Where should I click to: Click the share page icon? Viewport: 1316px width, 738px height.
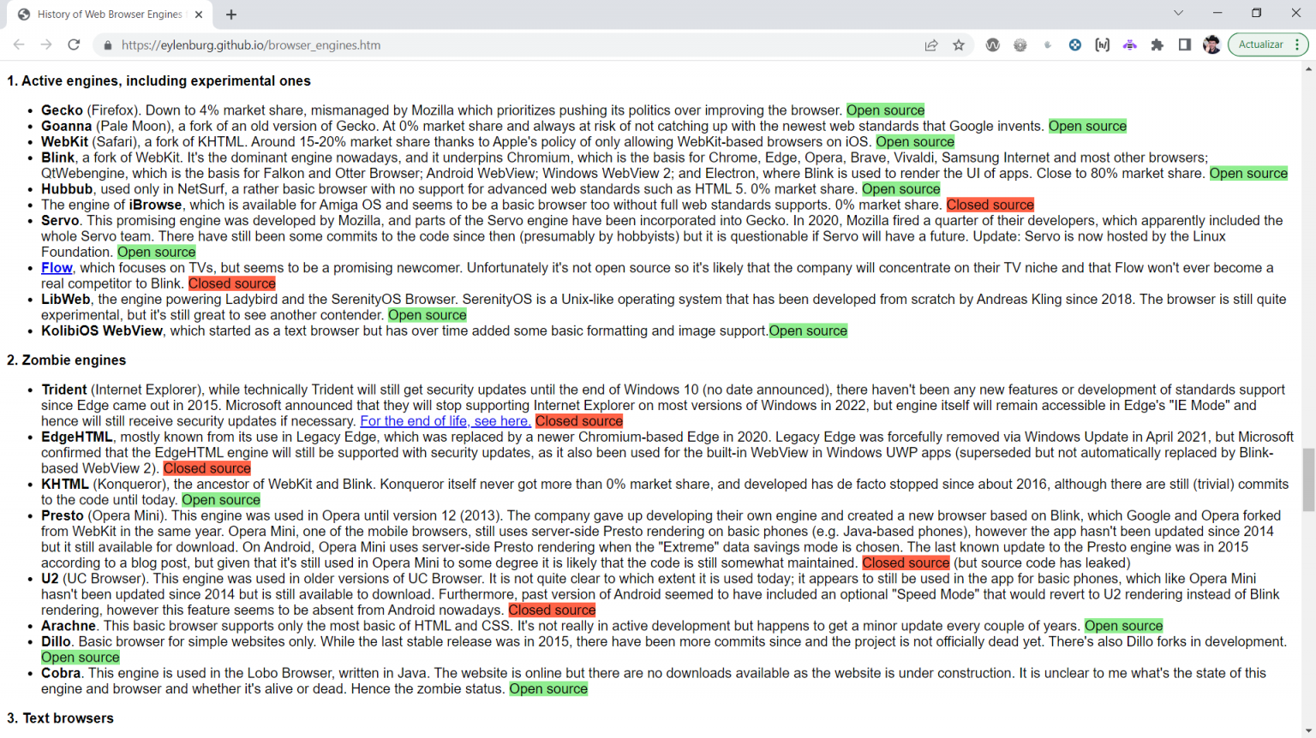(x=931, y=45)
